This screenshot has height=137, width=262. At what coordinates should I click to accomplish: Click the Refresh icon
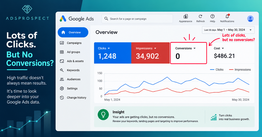(x=200, y=16)
